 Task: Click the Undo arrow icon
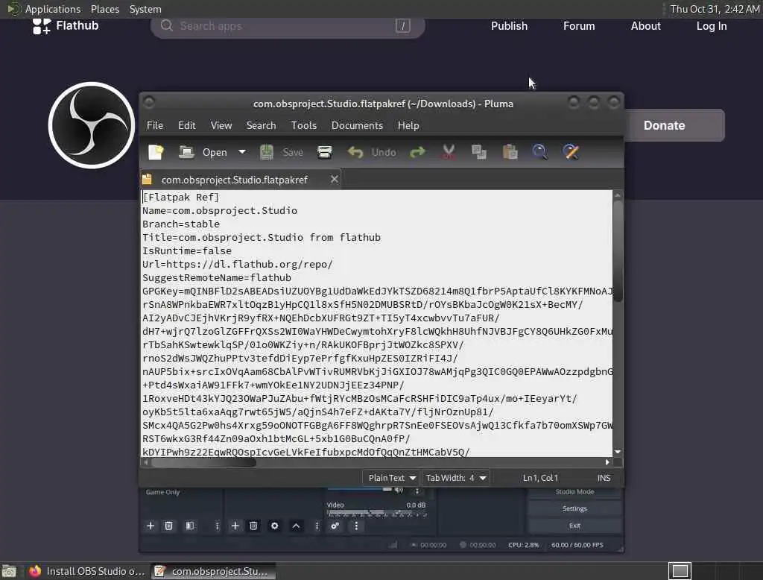click(x=355, y=152)
